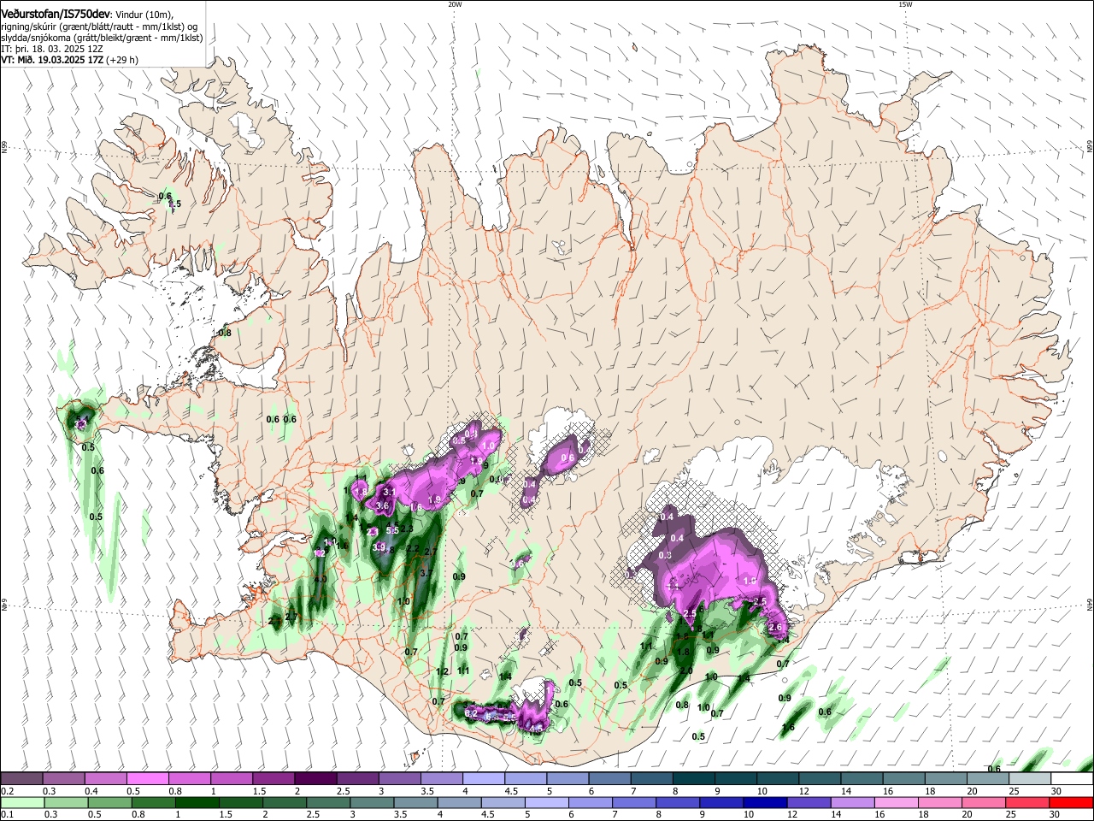Click the '0.2' label under the top legend row

pyautogui.click(x=8, y=790)
